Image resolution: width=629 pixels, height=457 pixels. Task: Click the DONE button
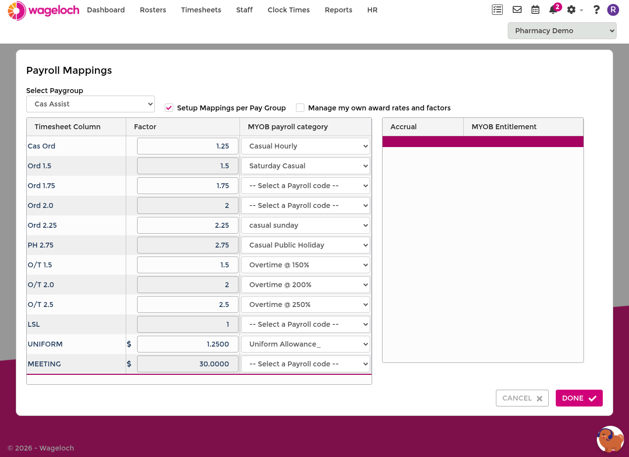click(579, 398)
